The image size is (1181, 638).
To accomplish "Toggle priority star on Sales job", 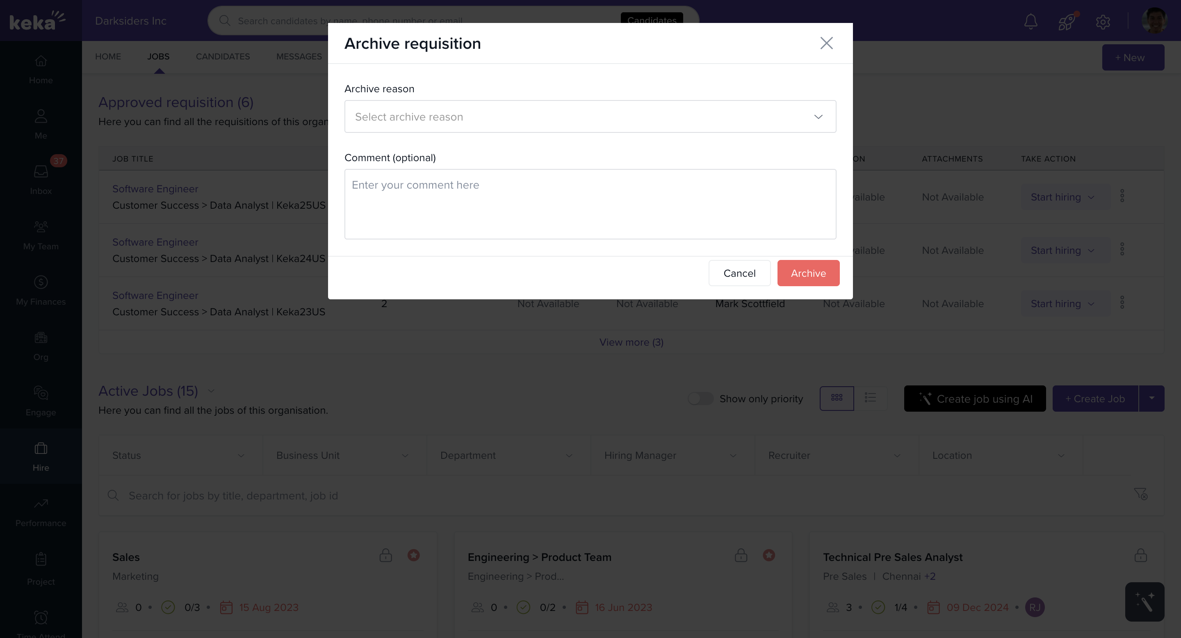I will [x=413, y=556].
